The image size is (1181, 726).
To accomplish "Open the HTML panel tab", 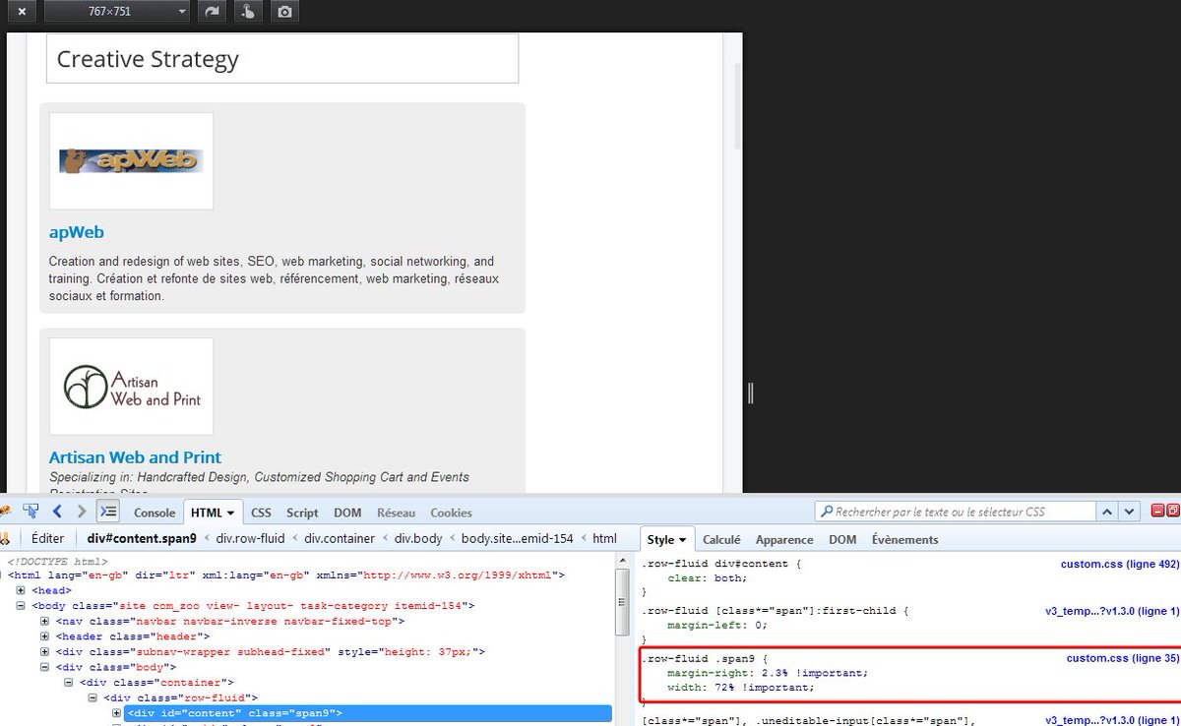I will coord(213,513).
